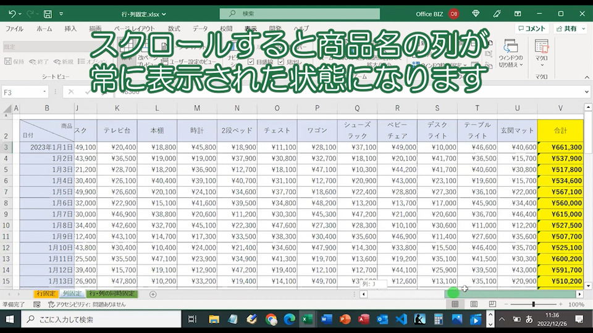Click the select-all corner triangle
The width and height of the screenshot is (593, 333).
point(7,109)
